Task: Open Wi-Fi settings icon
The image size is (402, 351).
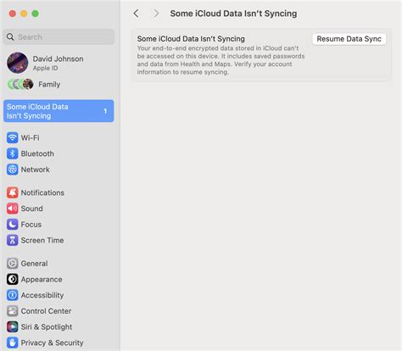Action: 13,138
